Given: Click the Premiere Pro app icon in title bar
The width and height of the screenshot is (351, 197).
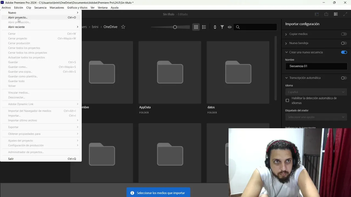Looking at the screenshot, I should (x=2, y=2).
